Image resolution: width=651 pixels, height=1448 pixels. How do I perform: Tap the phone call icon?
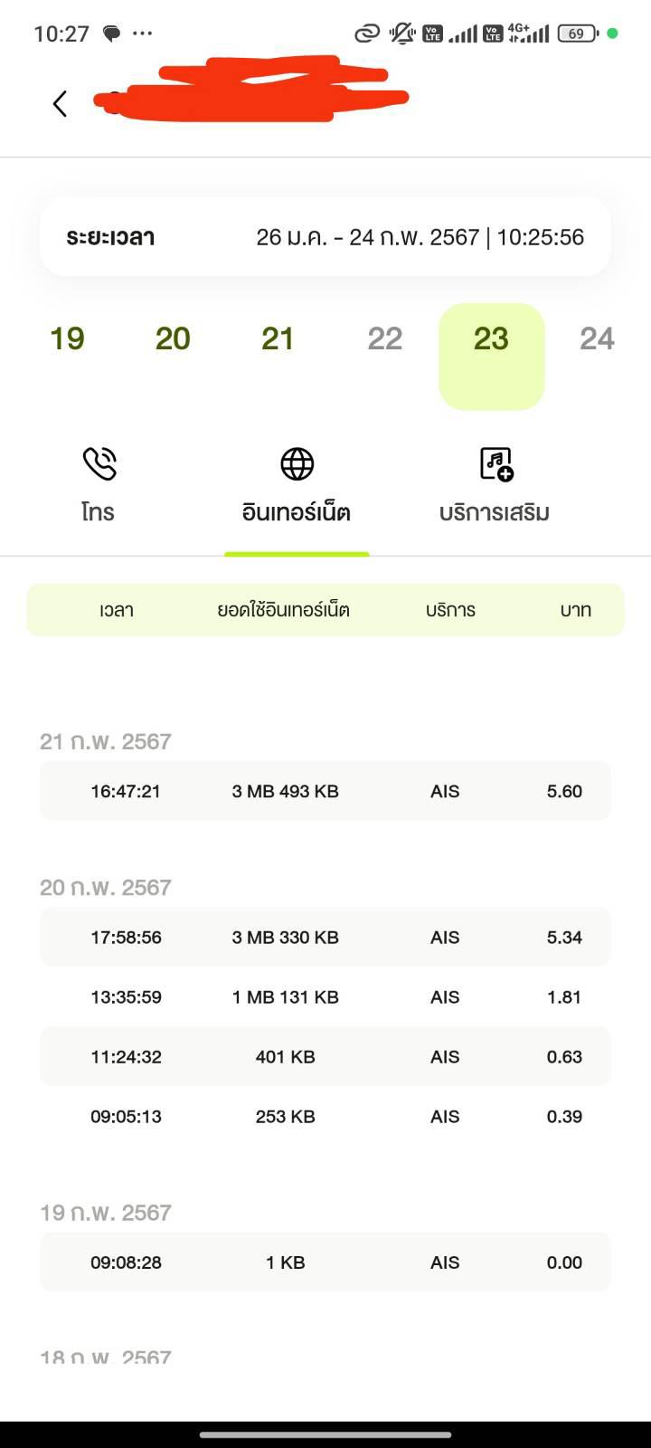coord(99,463)
